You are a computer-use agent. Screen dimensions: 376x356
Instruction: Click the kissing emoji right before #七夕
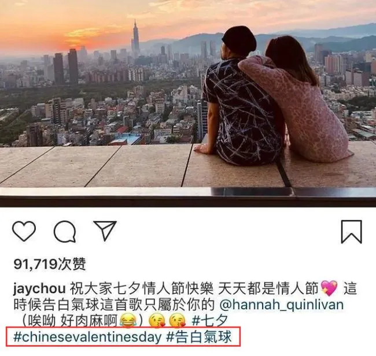[x=178, y=321]
